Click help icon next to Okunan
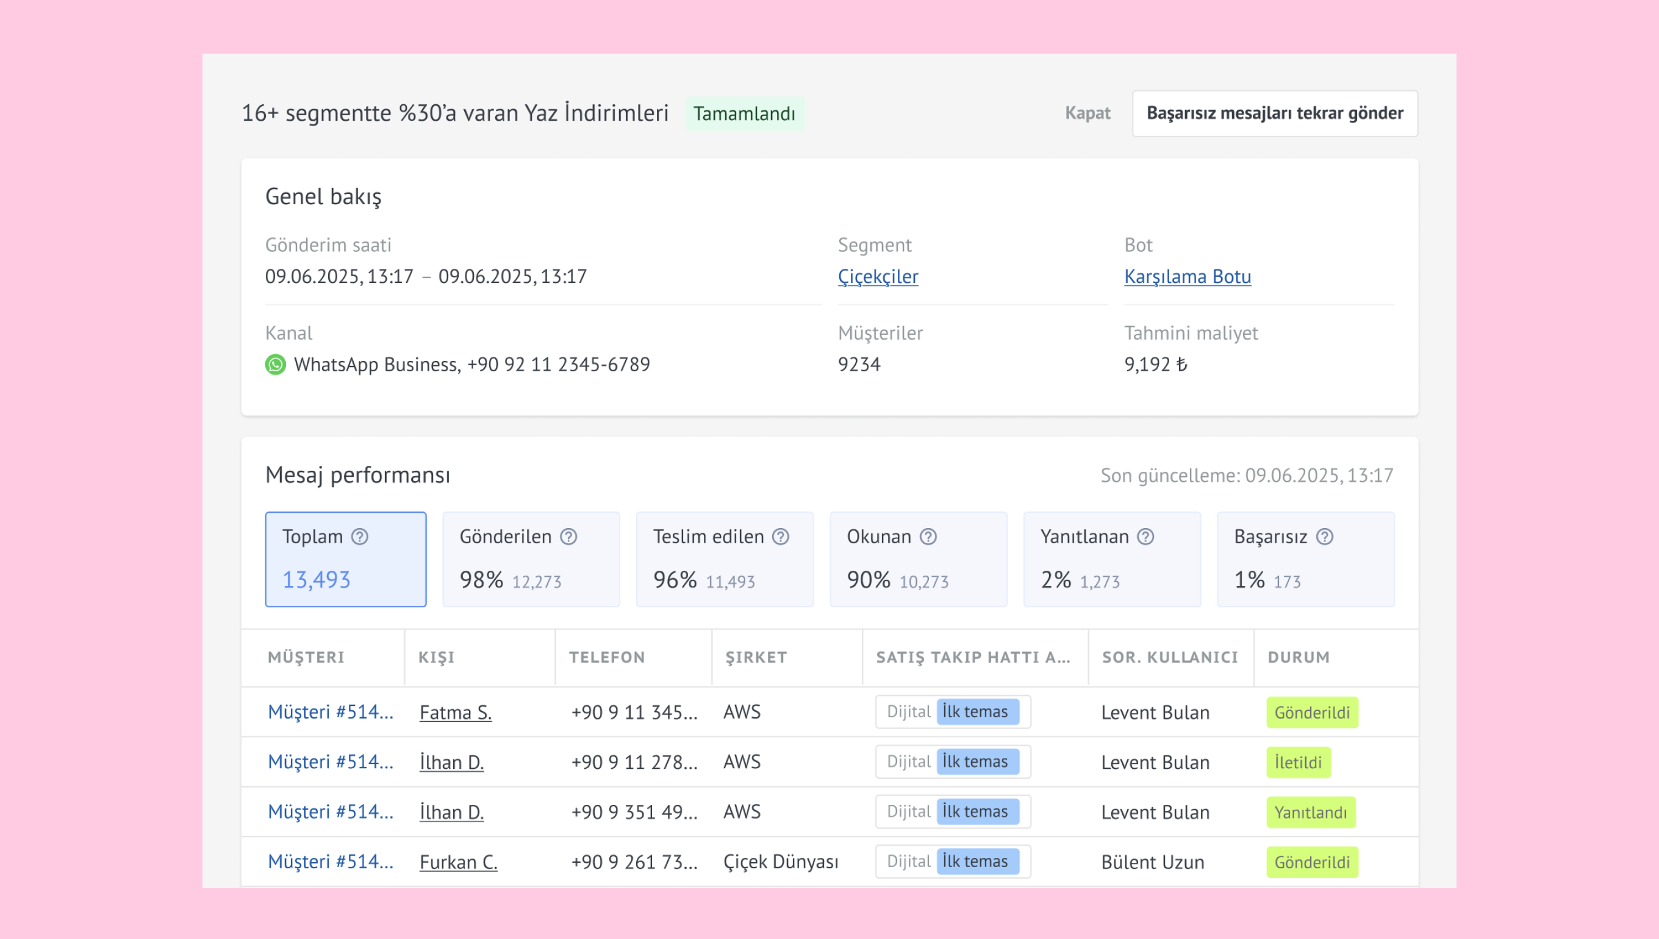Image resolution: width=1659 pixels, height=939 pixels. click(x=928, y=537)
